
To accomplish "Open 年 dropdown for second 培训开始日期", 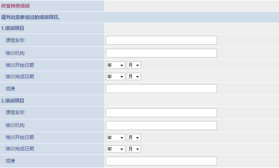I will (x=115, y=138).
